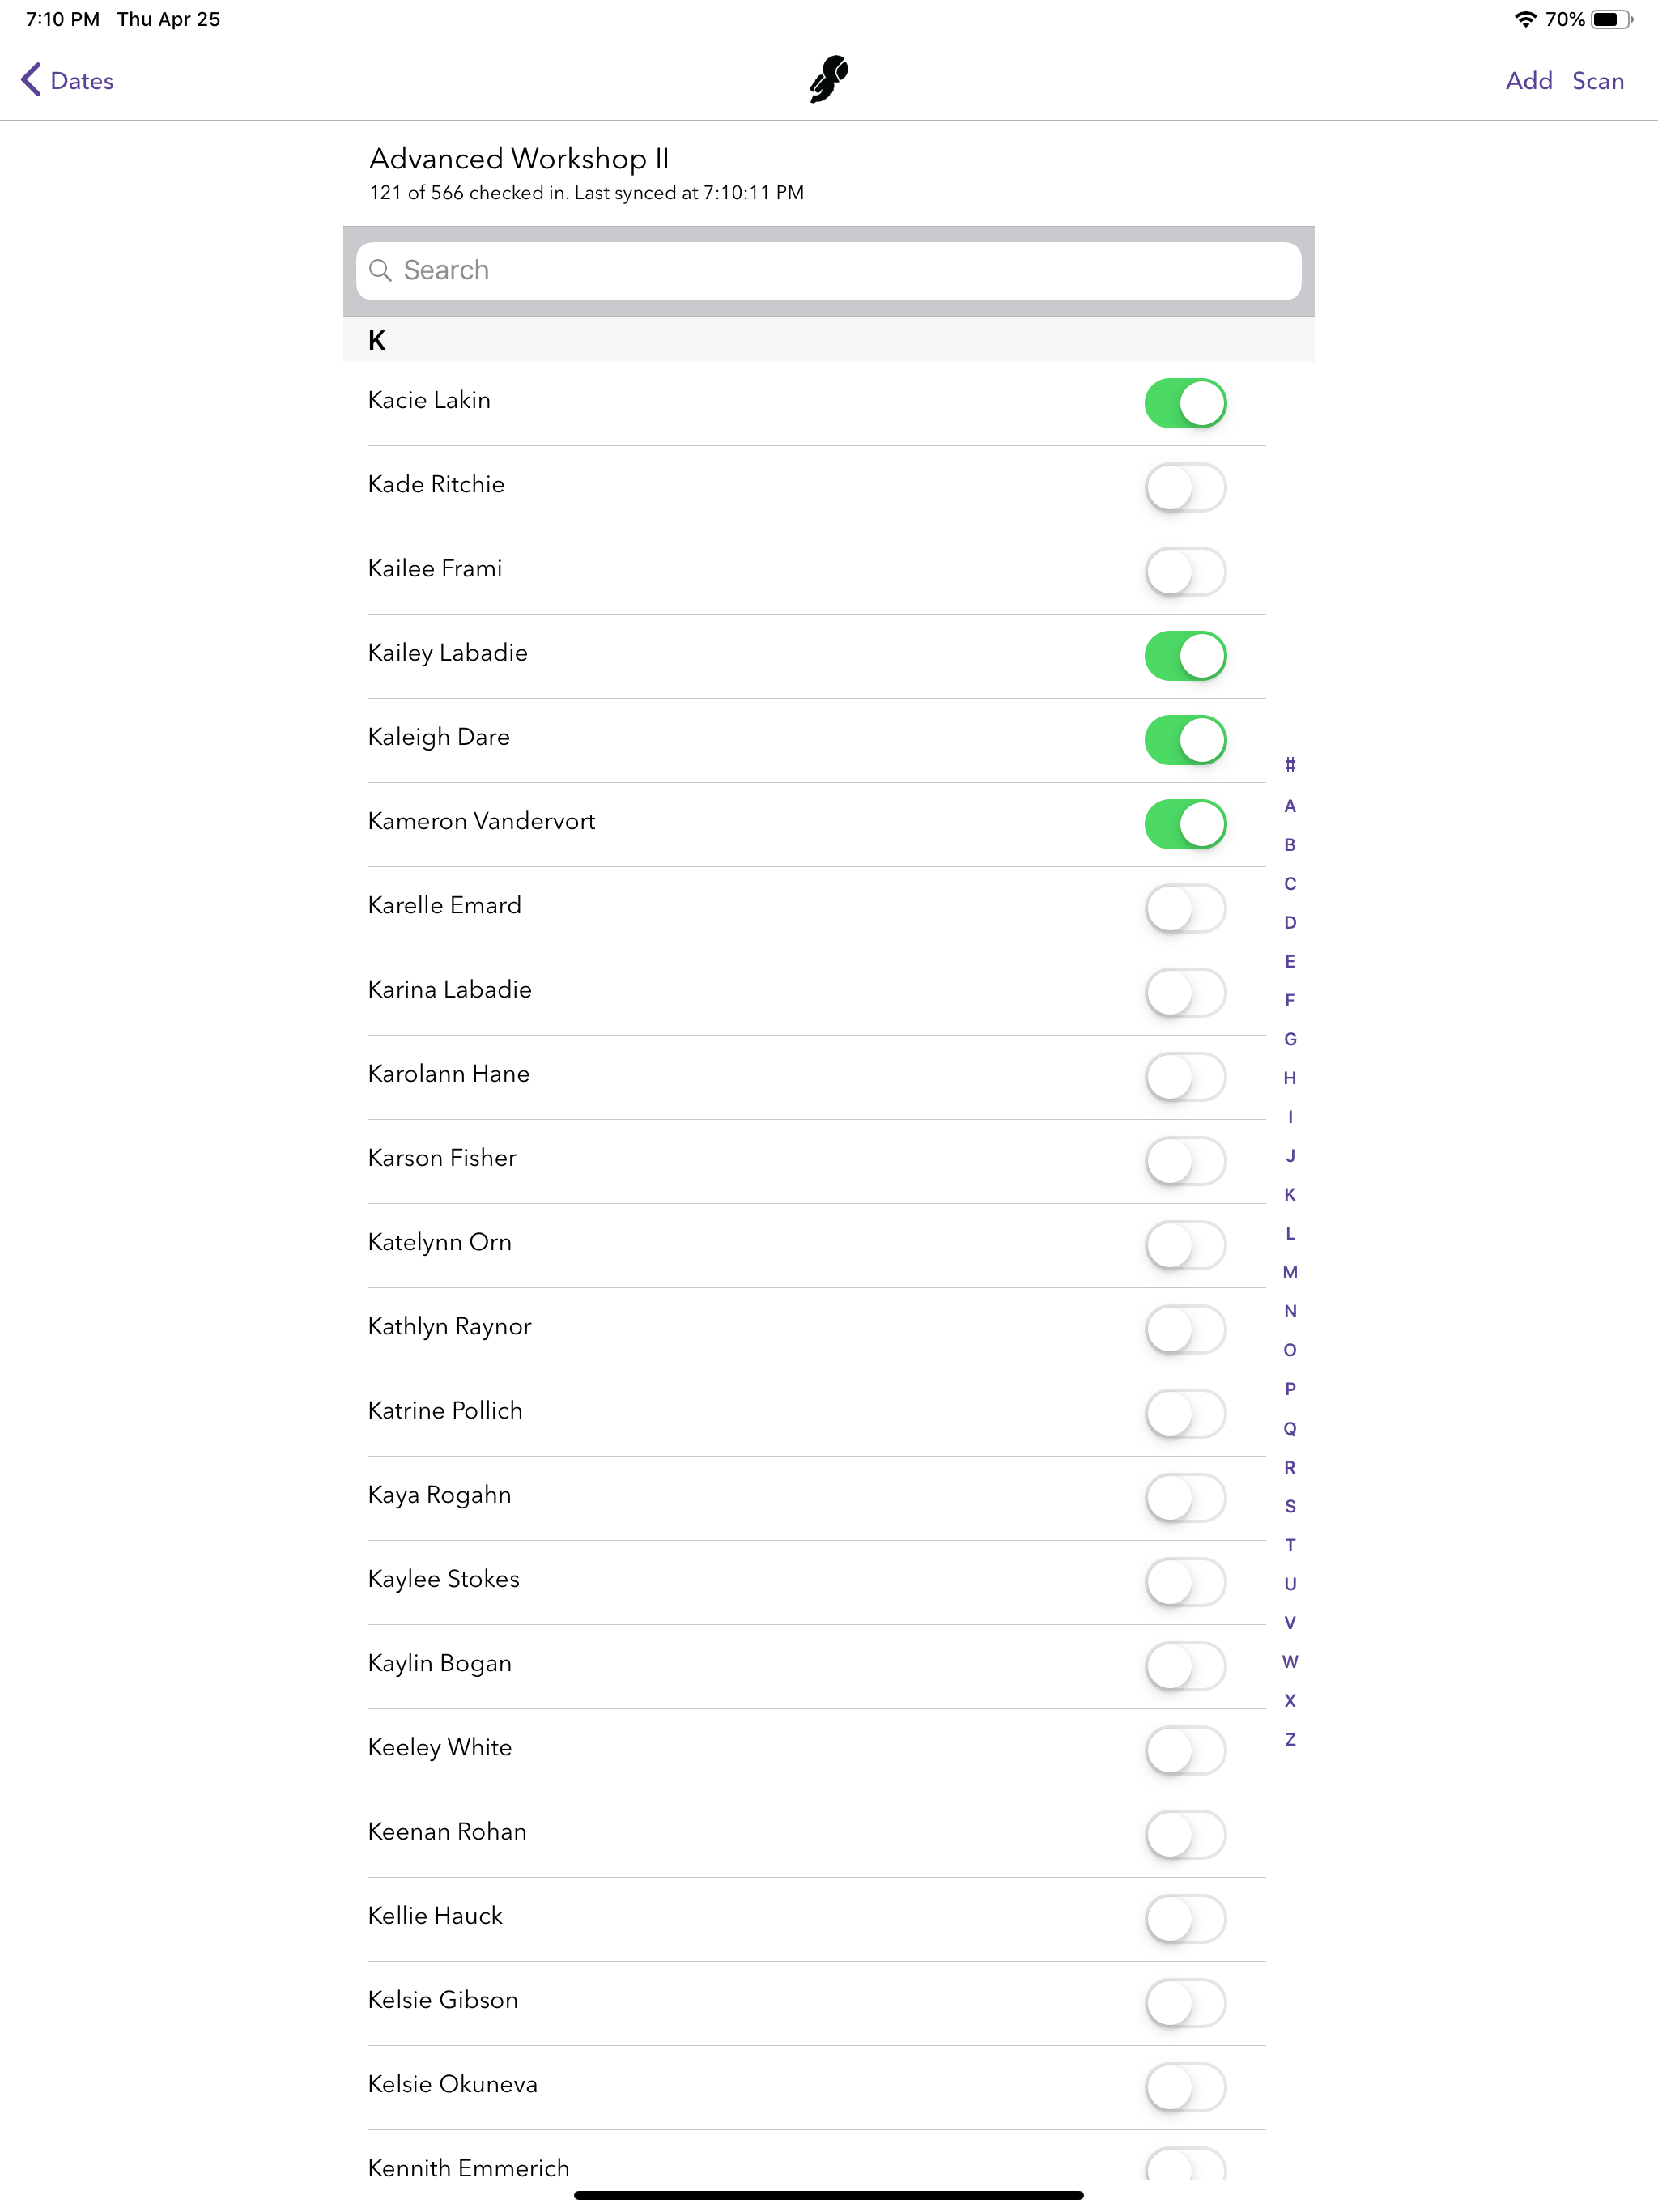Jump to # section in index
Screen dimensions: 1658x2212
click(1290, 766)
